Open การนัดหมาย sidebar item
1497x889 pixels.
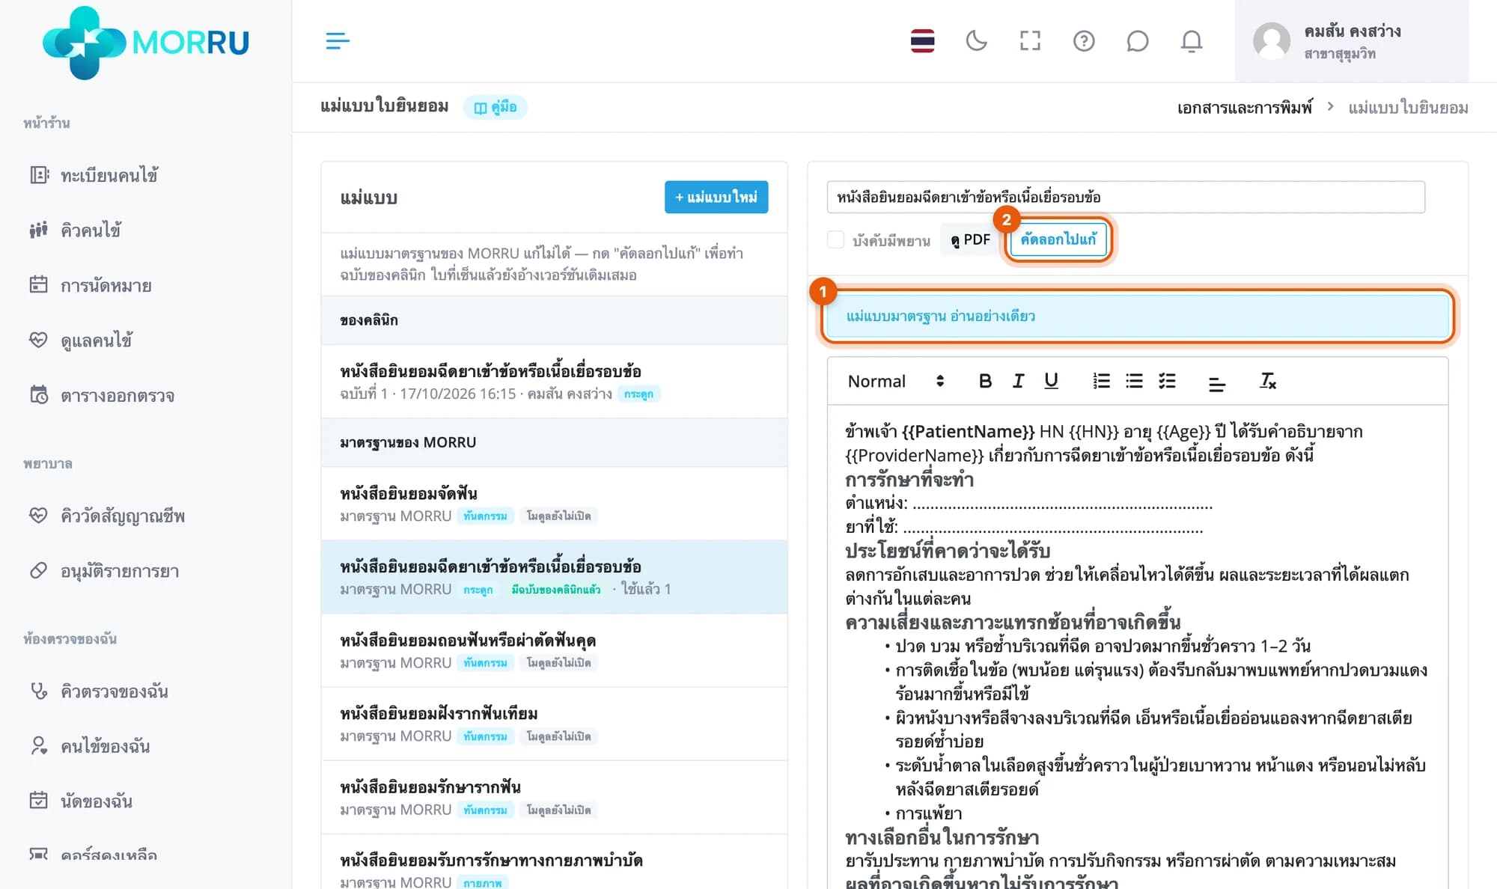[x=91, y=285]
